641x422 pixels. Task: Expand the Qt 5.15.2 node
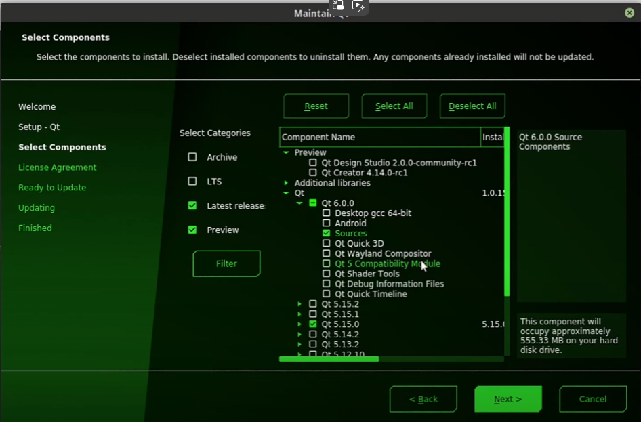click(299, 304)
